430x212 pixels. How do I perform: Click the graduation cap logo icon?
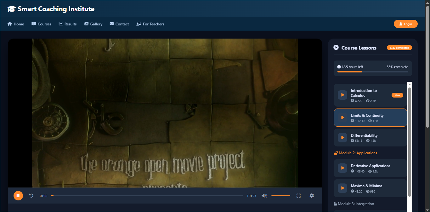click(x=12, y=9)
